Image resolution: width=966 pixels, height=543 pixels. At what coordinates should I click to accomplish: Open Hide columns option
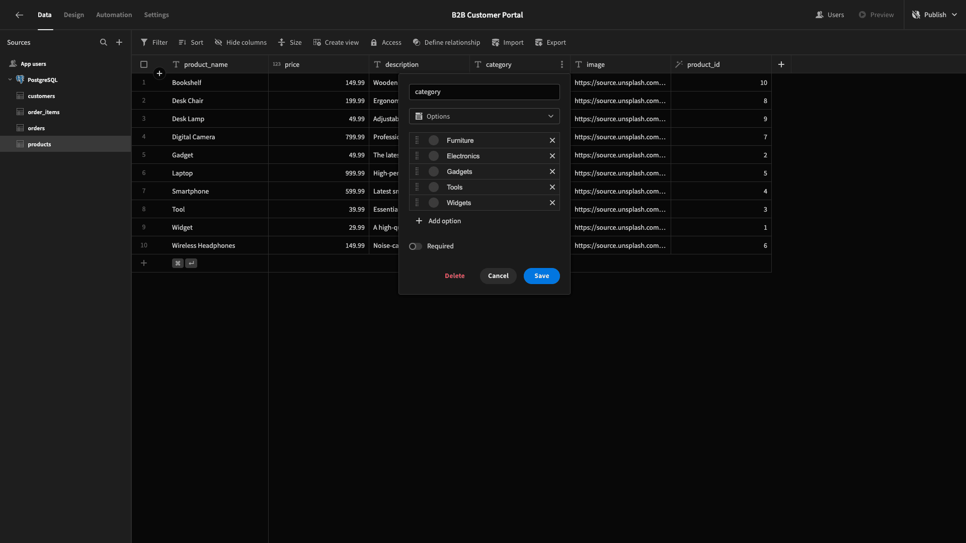[x=240, y=43]
